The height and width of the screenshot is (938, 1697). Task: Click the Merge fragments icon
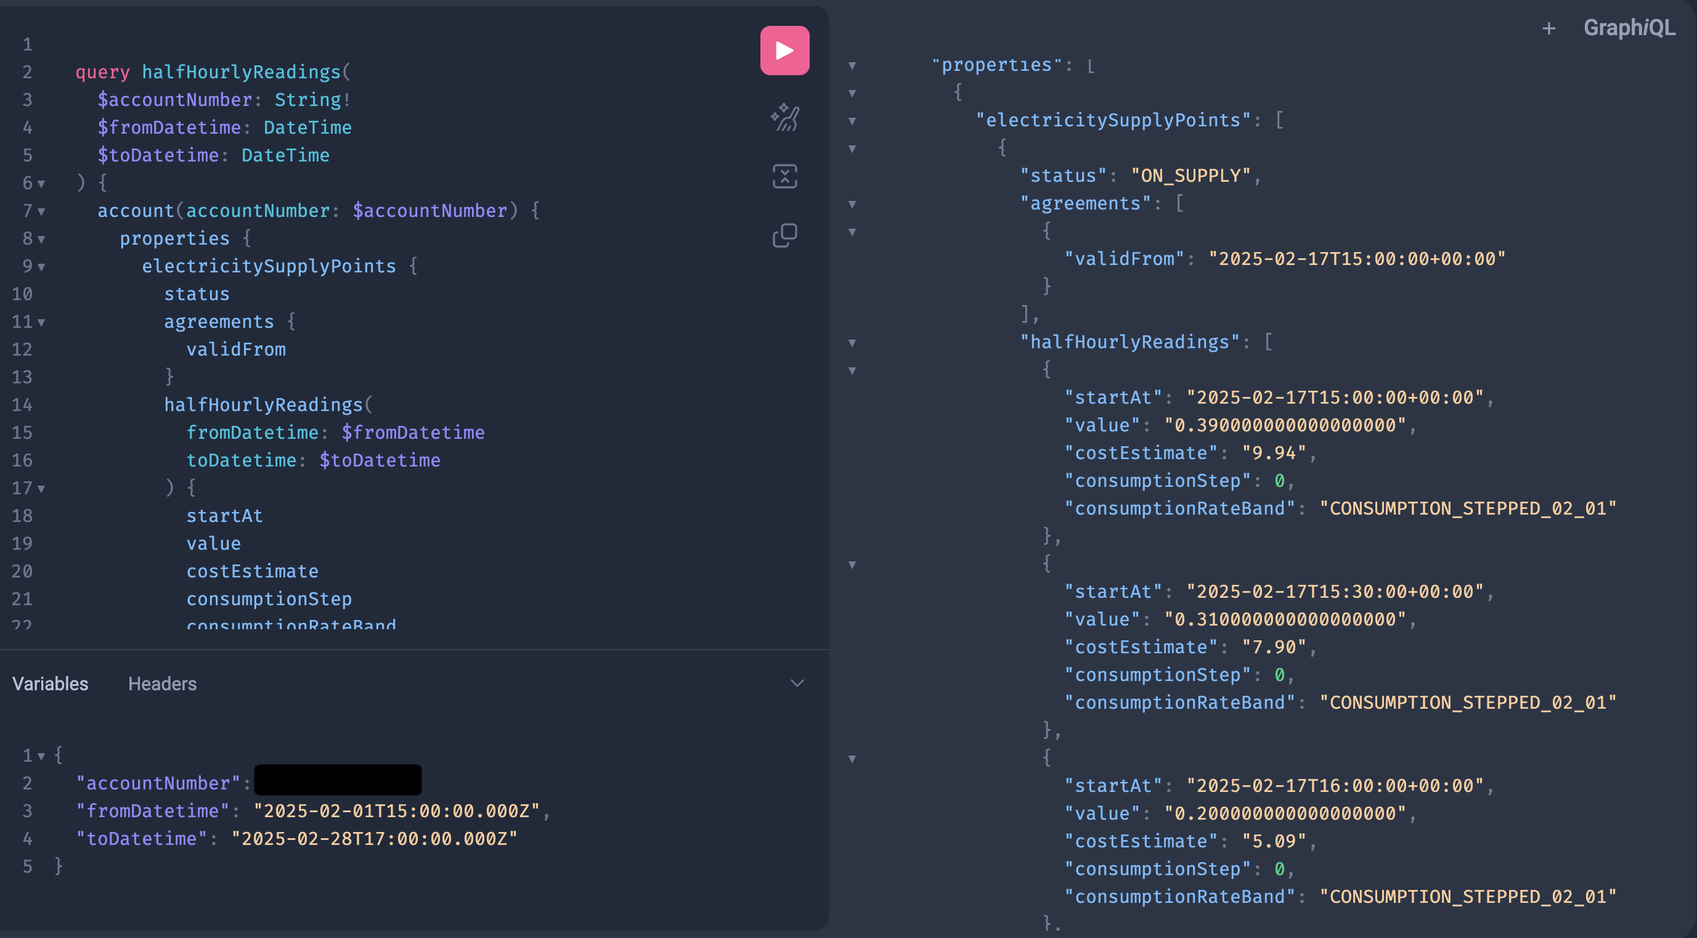tap(784, 176)
